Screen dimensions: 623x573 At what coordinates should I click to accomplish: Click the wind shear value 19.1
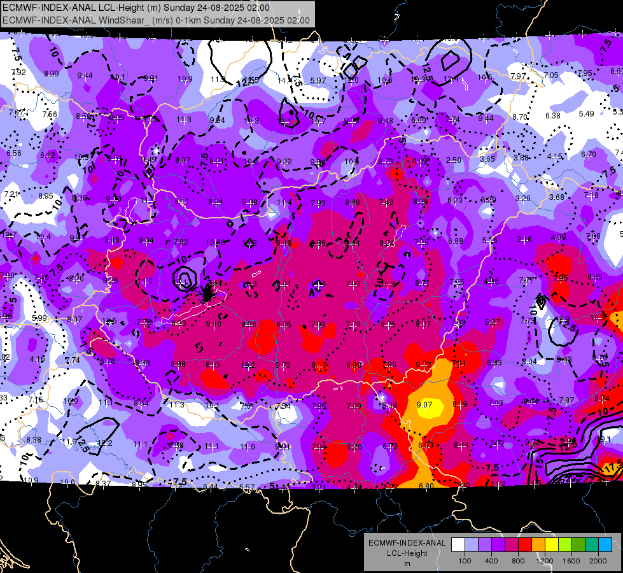604,439
